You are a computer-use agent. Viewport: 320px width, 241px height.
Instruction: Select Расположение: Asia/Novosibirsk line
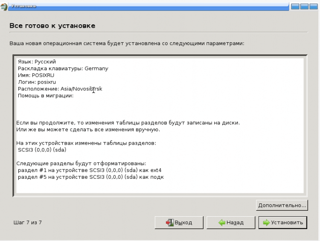pyautogui.click(x=60, y=89)
